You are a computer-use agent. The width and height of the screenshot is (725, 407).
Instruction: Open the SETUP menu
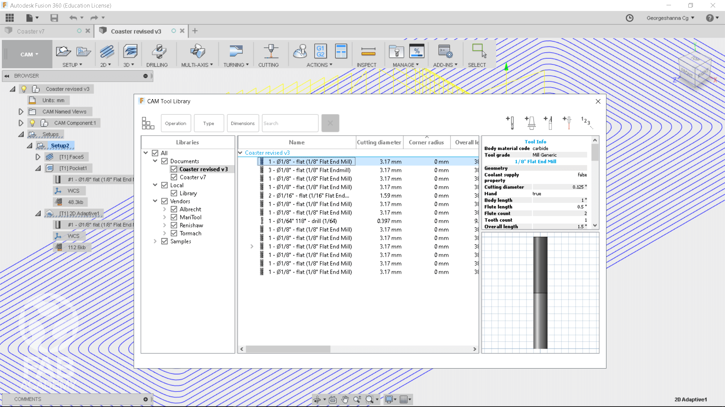click(72, 65)
